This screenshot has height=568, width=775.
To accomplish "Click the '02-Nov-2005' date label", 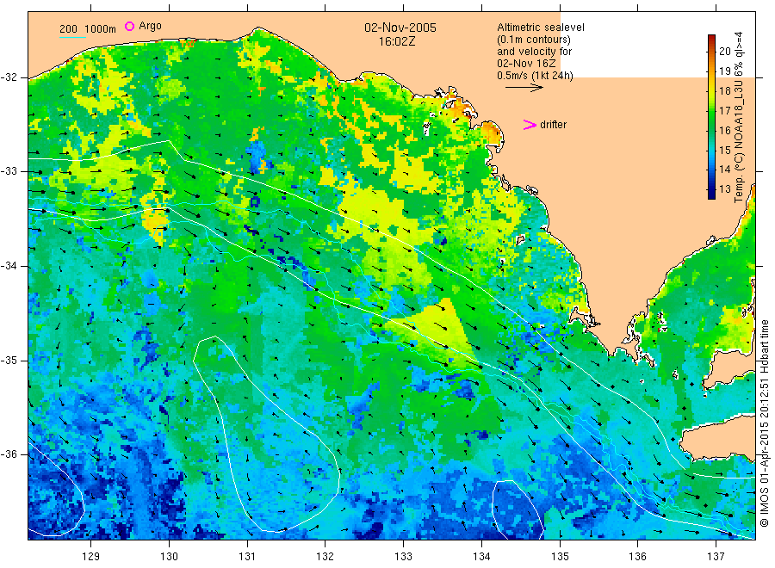I will click(400, 28).
